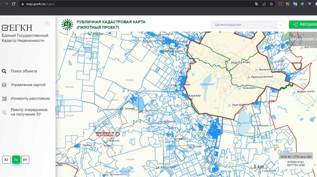Switch language to Kazakh (kz)
Image resolution: width=317 pixels, height=177 pixels.
point(6,160)
